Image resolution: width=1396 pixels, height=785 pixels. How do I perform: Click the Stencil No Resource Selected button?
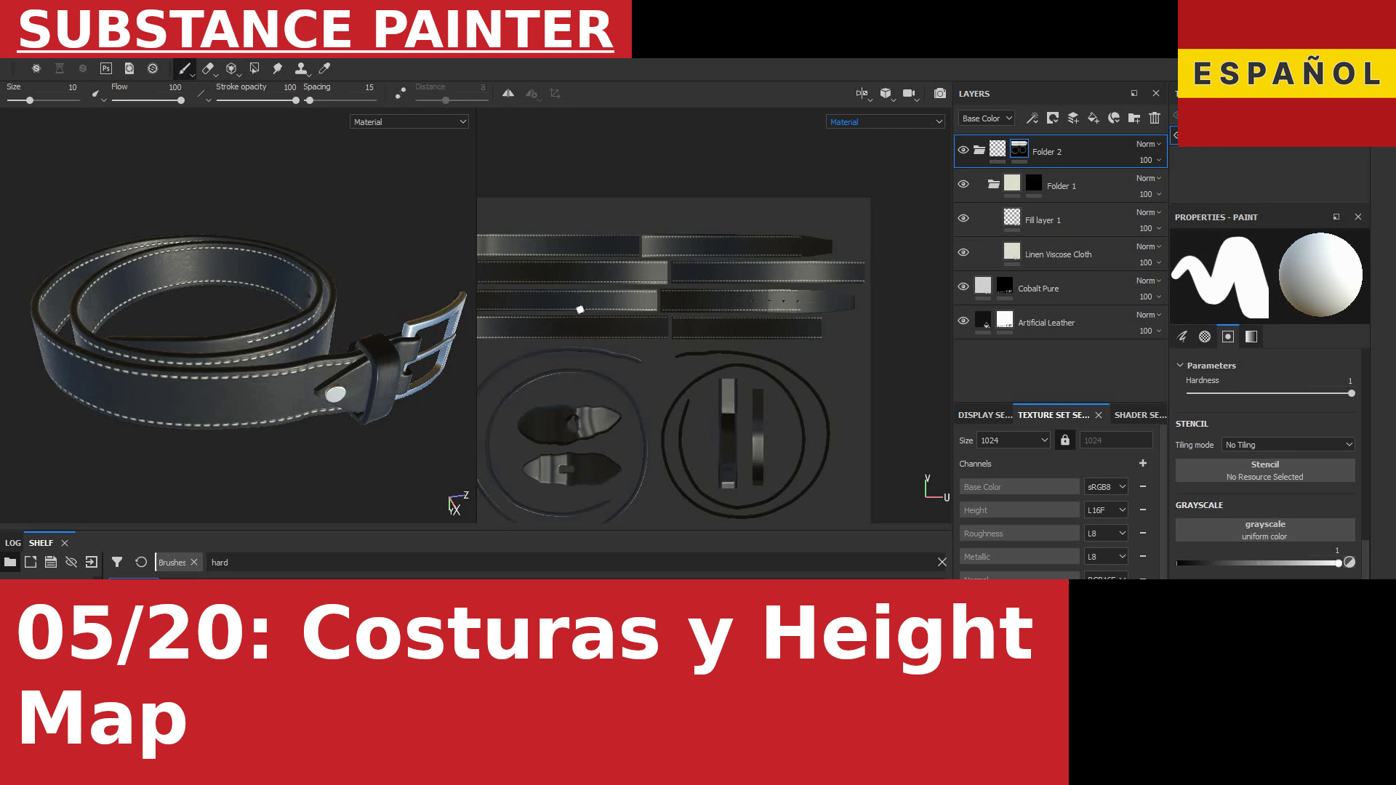1265,470
